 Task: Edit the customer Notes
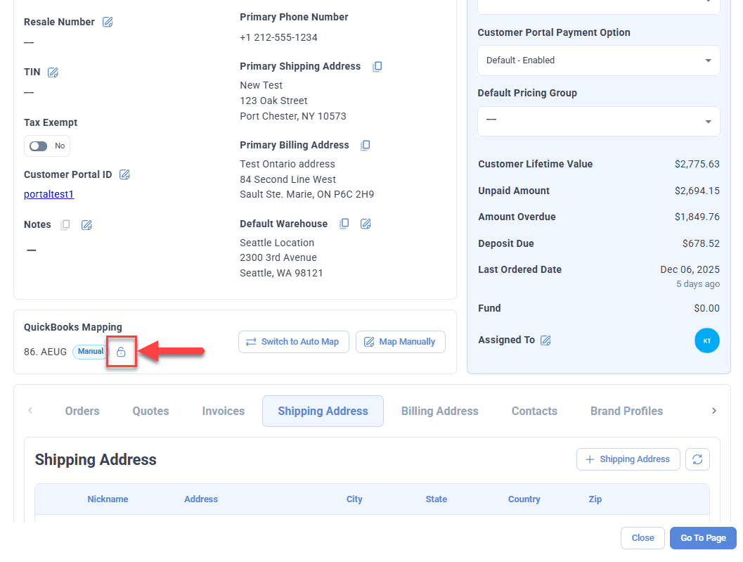[86, 225]
